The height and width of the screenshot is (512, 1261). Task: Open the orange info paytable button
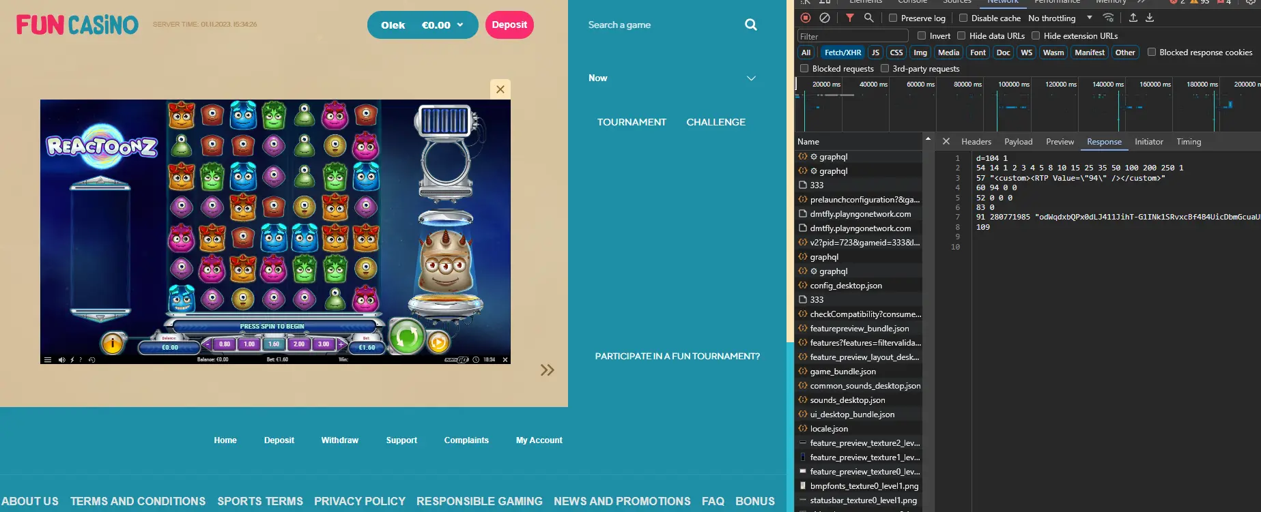(x=112, y=343)
